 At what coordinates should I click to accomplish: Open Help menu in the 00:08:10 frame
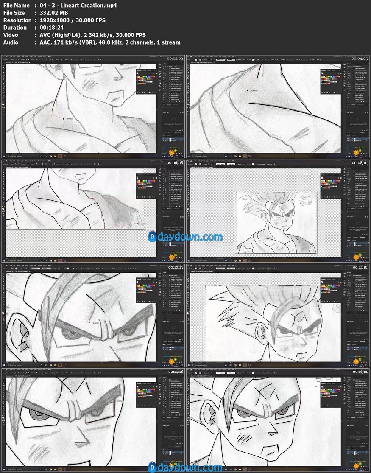click(x=229, y=161)
